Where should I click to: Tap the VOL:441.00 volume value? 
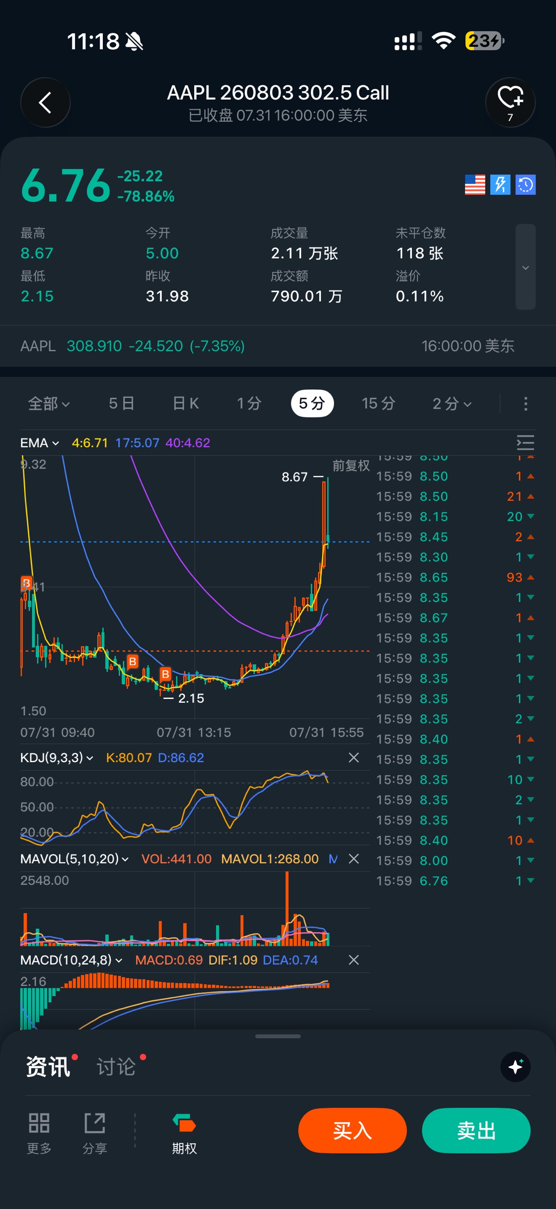point(177,859)
